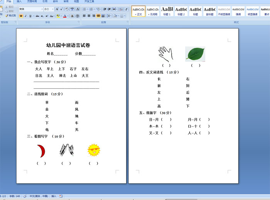This screenshot has width=270, height=200.
Task: Apply the text highlight color
Action: 58,16
